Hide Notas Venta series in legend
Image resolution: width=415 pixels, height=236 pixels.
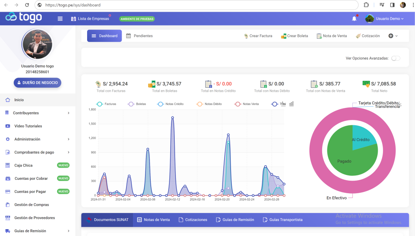[x=247, y=104]
